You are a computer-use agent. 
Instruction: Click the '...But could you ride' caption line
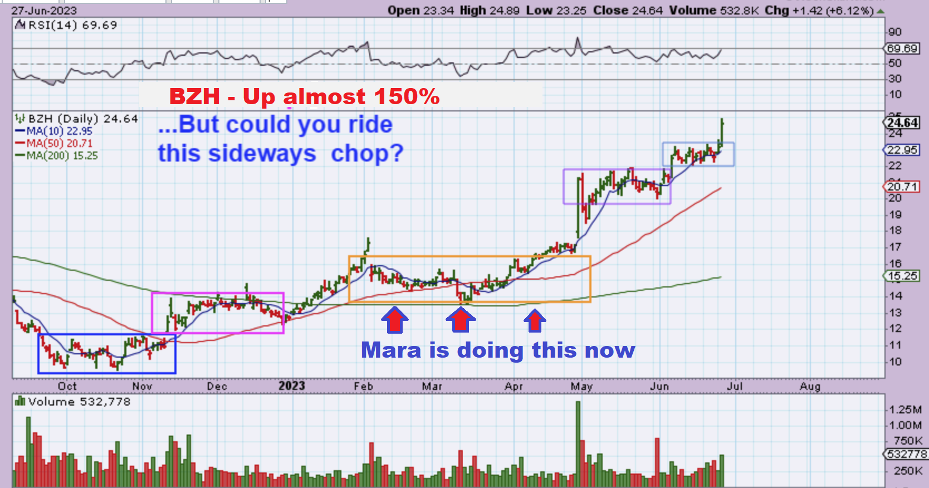(275, 125)
